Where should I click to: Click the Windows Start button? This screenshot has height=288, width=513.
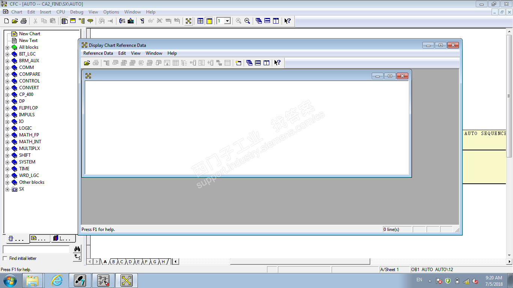coord(10,280)
